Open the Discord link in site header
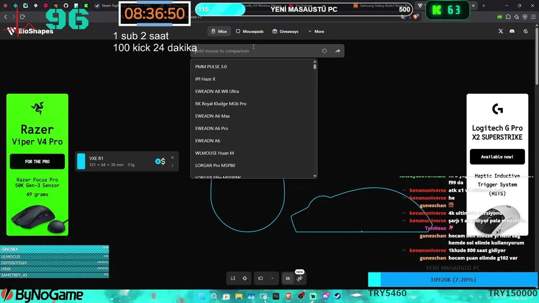 point(512,31)
